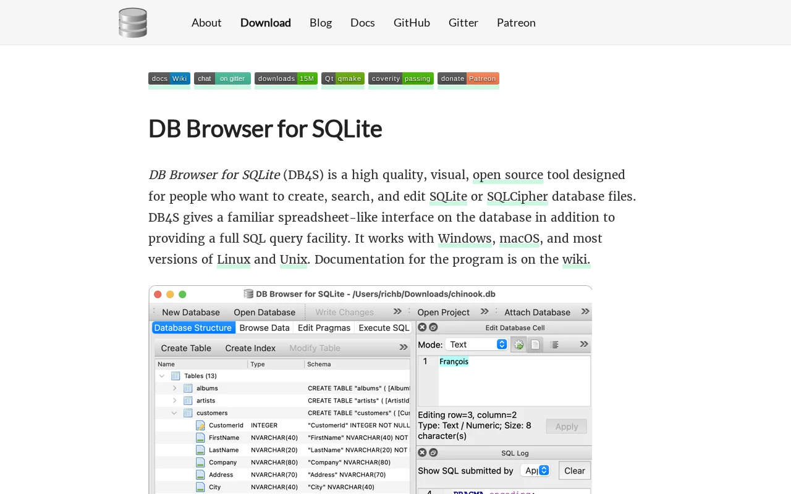The image size is (791, 494).
Task: Click the donate Patreon badge
Action: click(468, 78)
